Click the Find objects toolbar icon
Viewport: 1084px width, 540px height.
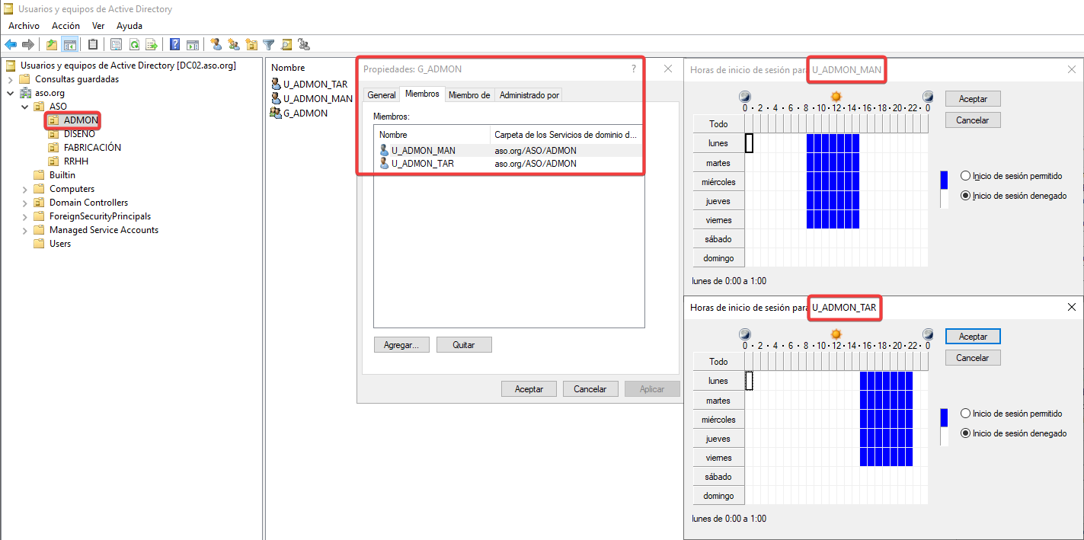286,45
